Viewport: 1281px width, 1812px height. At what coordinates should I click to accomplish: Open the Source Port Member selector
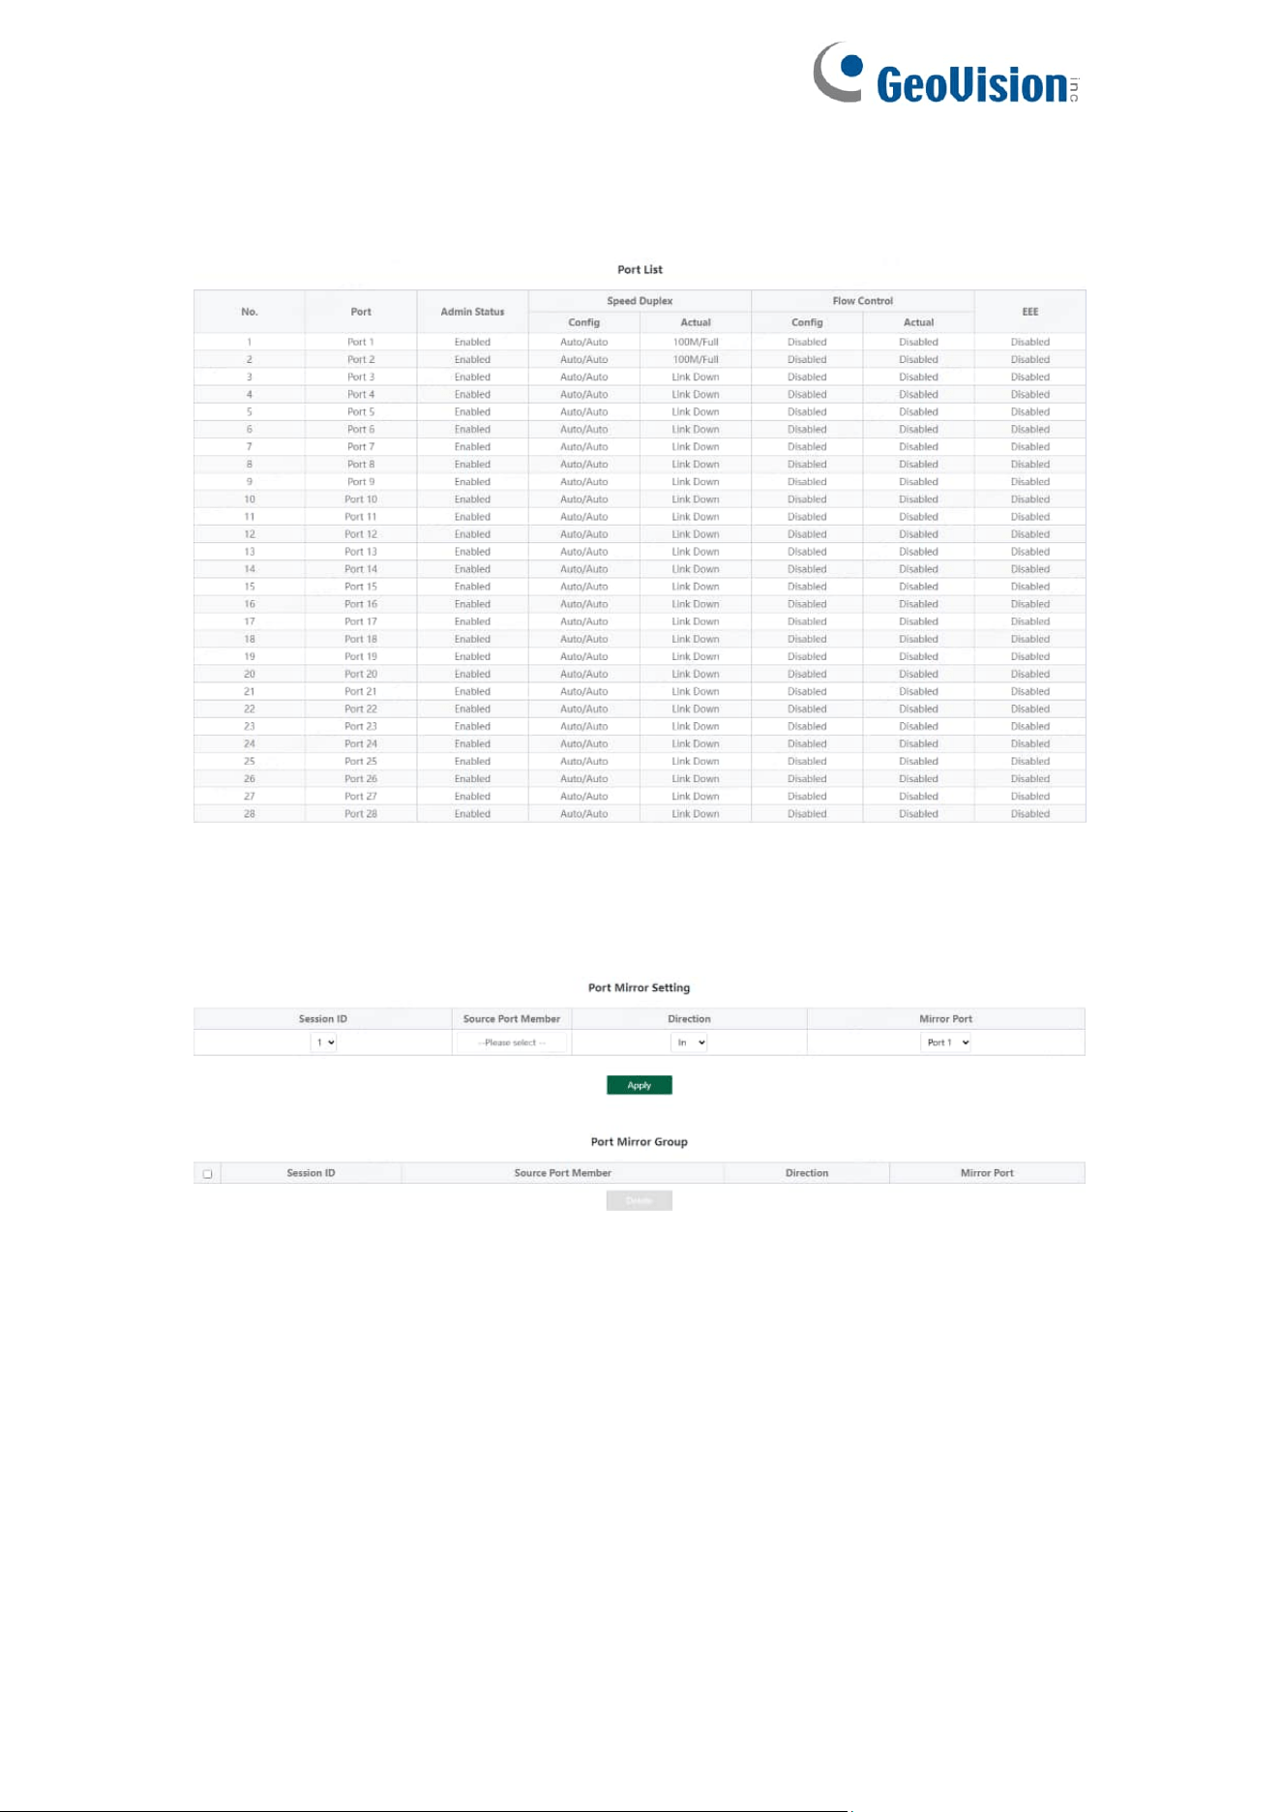512,1042
